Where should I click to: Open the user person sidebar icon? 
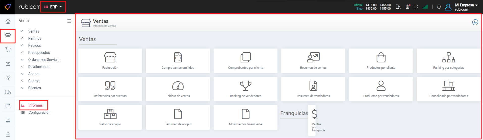pos(8,134)
